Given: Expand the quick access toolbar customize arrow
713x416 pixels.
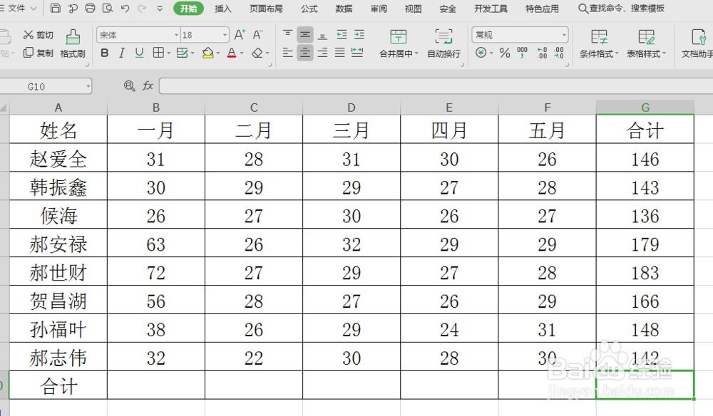Looking at the screenshot, I should pyautogui.click(x=160, y=9).
